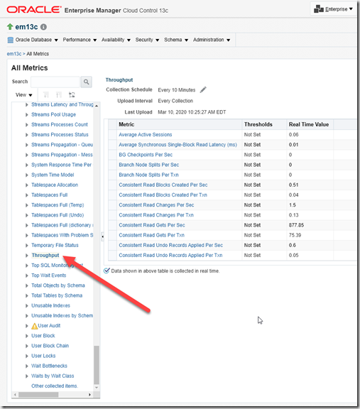Open Branch Node Splits Per Txn metric
Screen dimensions: 360x409
tap(148, 175)
